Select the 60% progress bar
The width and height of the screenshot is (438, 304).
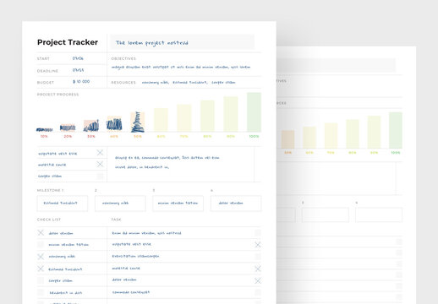[x=161, y=120]
